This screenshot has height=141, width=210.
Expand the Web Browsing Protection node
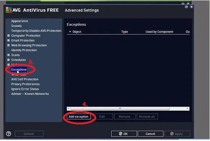point(8,45)
